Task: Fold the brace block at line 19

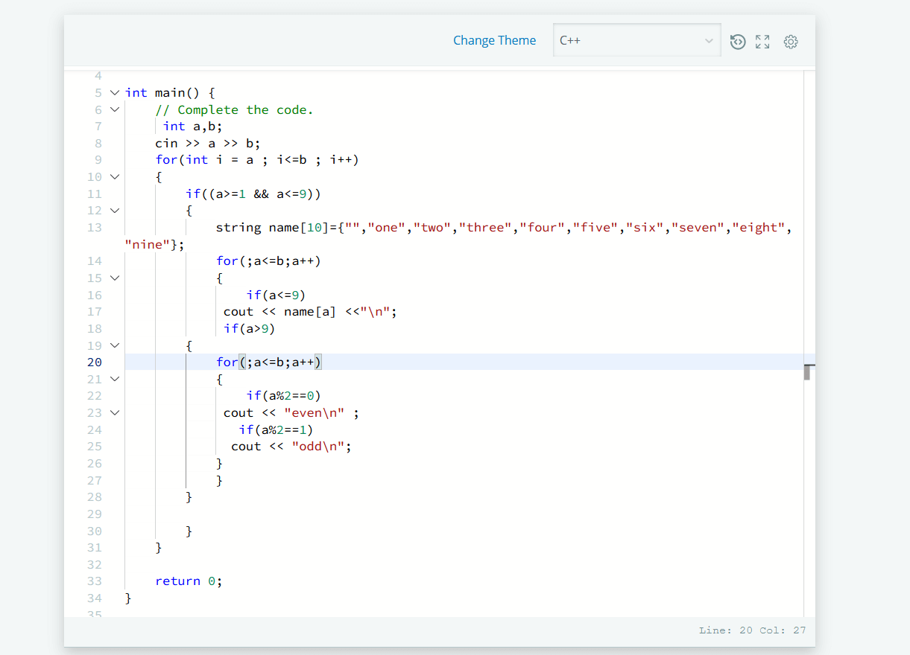Action: 115,345
